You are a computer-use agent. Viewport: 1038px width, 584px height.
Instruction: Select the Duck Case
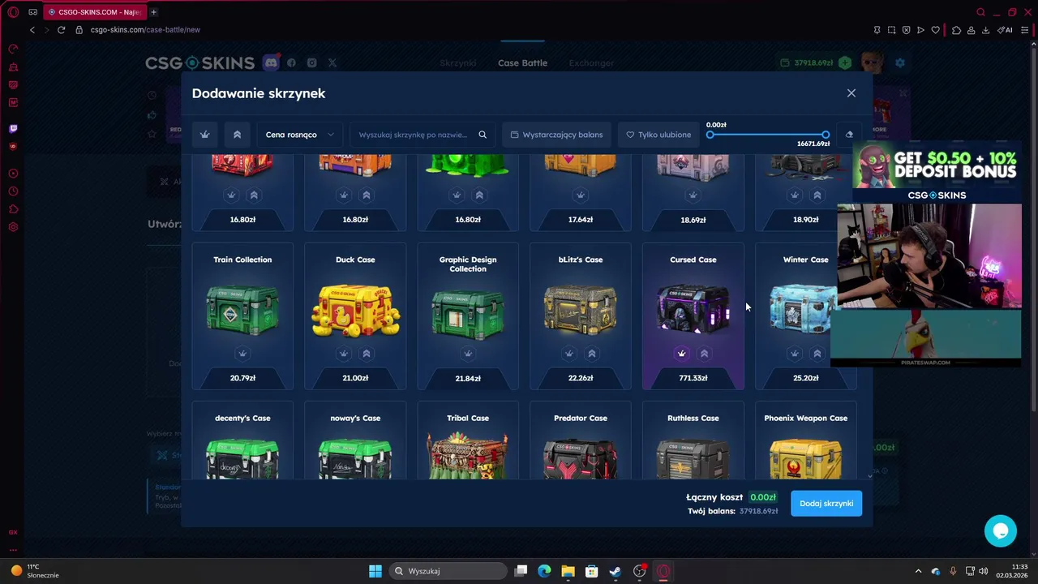(x=355, y=316)
